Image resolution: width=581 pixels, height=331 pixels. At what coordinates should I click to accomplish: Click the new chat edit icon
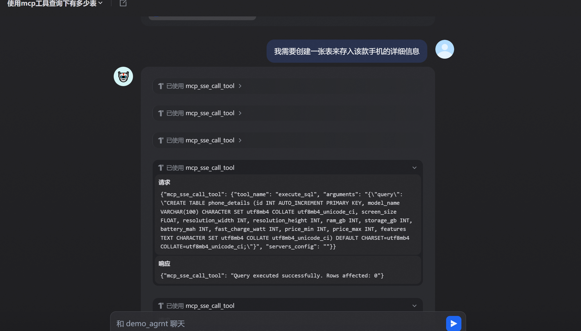tap(123, 3)
